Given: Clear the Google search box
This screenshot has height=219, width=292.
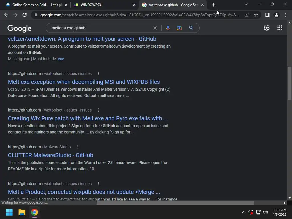Looking at the screenshot, I should tap(155, 28).
